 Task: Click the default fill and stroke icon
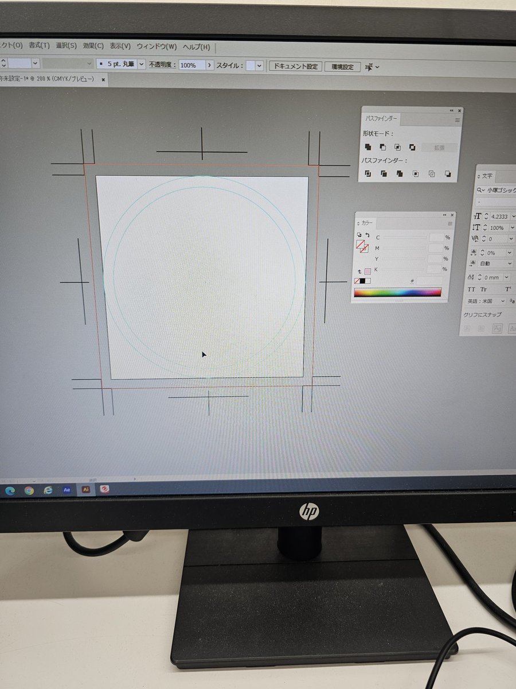tap(359, 235)
